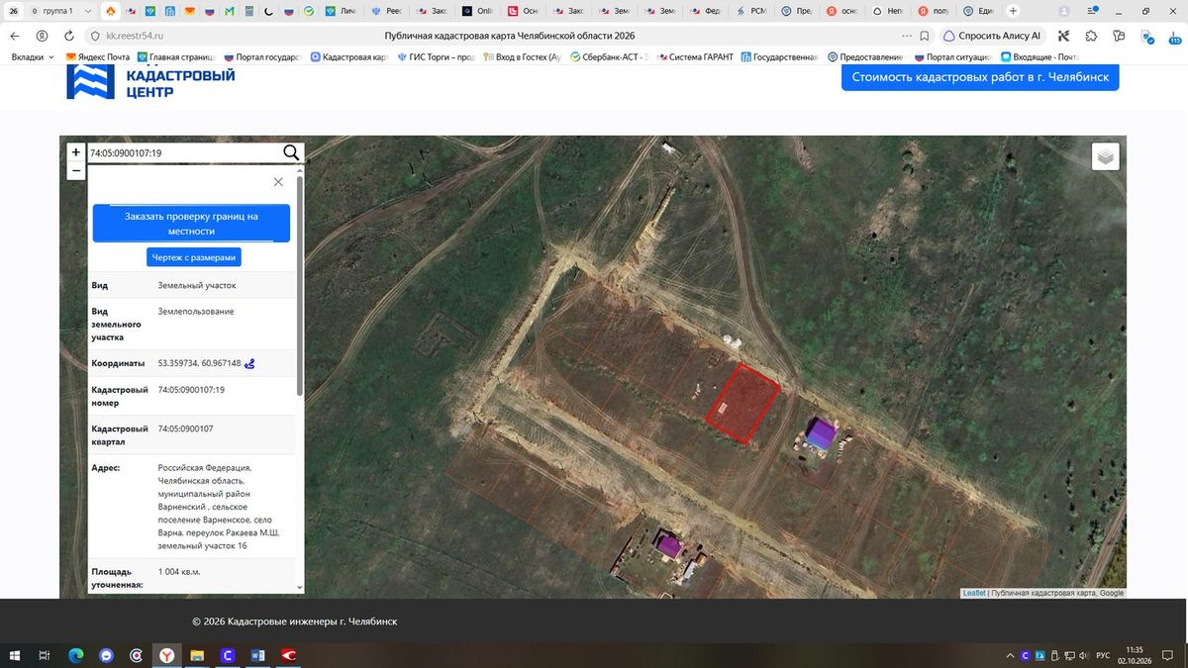Zoom in on the cadastral map

tap(76, 152)
